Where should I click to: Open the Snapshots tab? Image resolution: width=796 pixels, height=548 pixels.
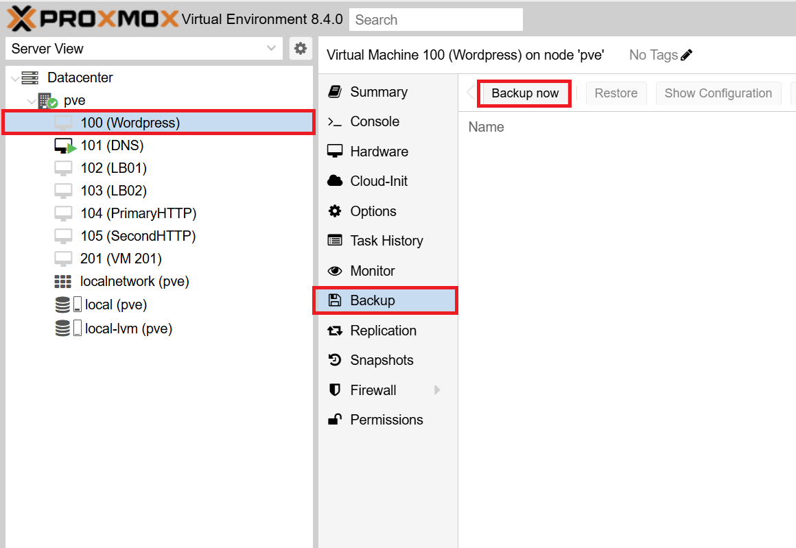click(382, 360)
